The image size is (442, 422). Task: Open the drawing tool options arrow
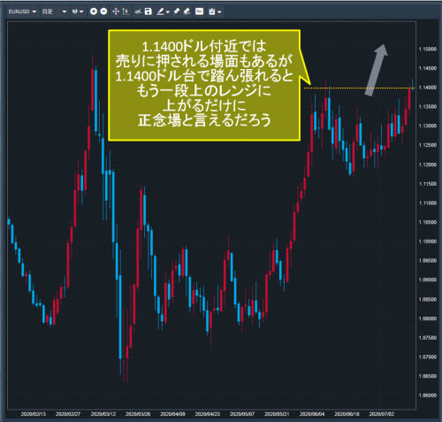point(168,12)
